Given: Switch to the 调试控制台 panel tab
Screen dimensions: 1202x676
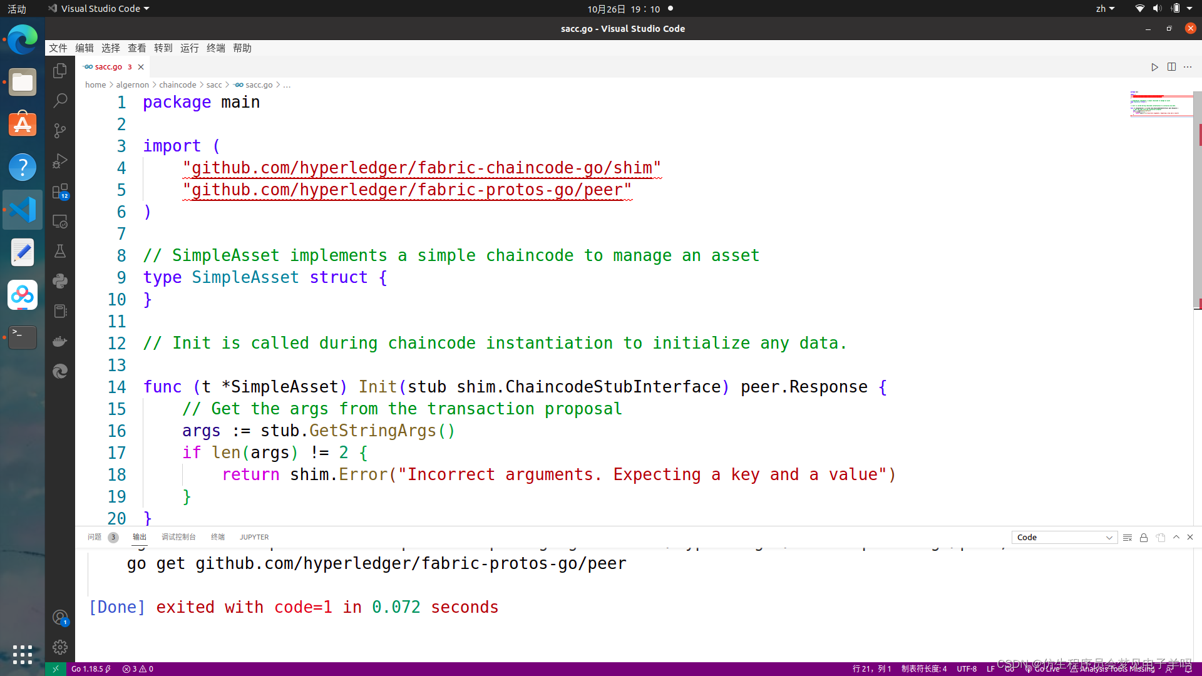Looking at the screenshot, I should 178,537.
